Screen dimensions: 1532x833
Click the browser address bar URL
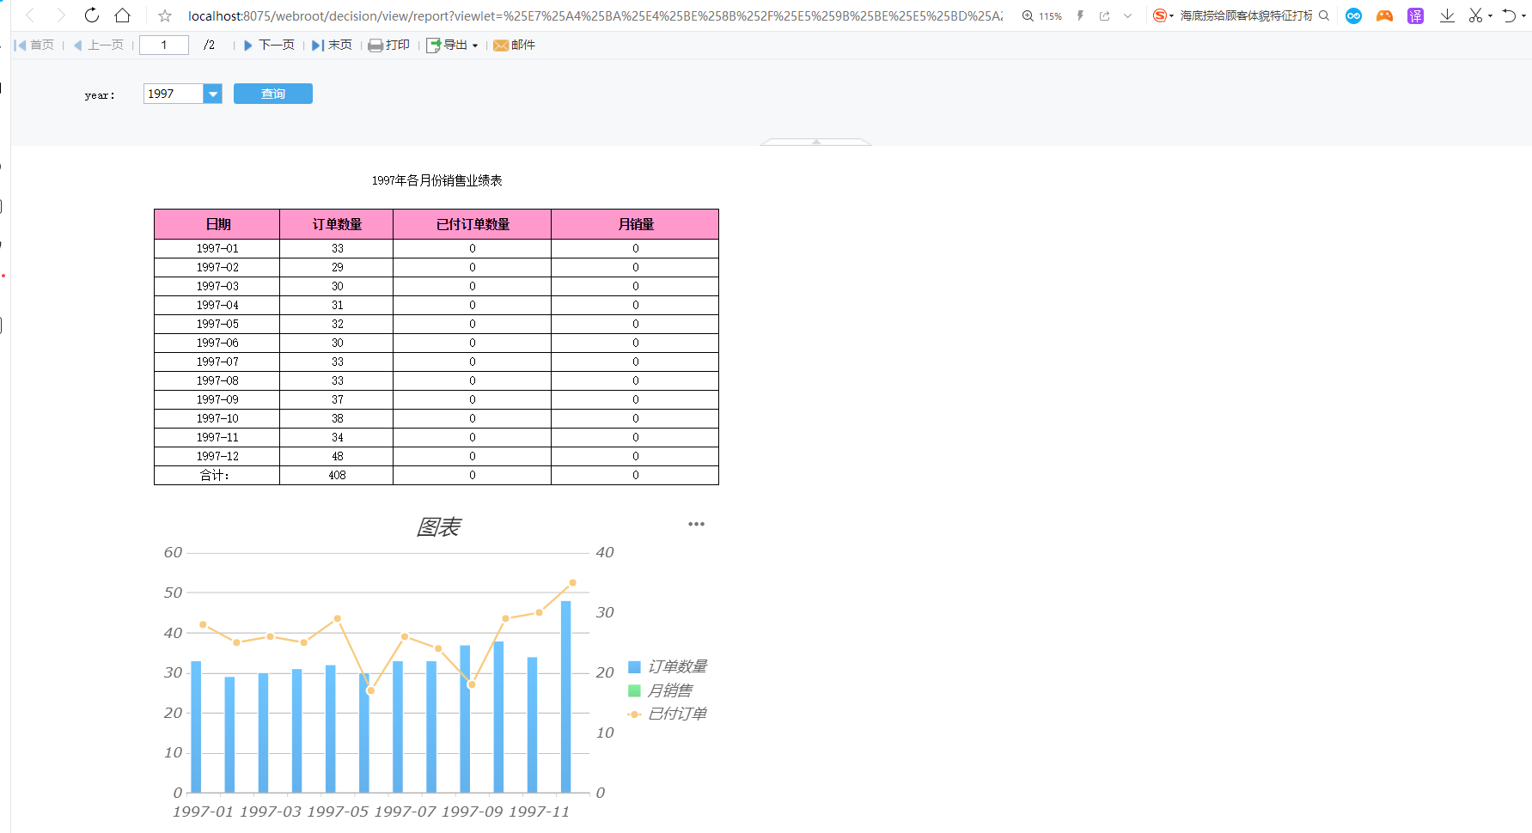click(x=595, y=15)
